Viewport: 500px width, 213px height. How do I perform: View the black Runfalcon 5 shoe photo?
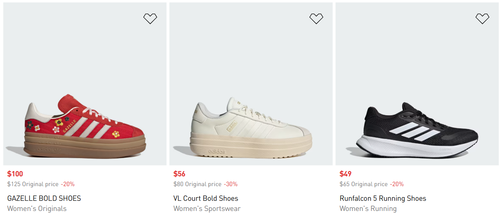point(417,130)
